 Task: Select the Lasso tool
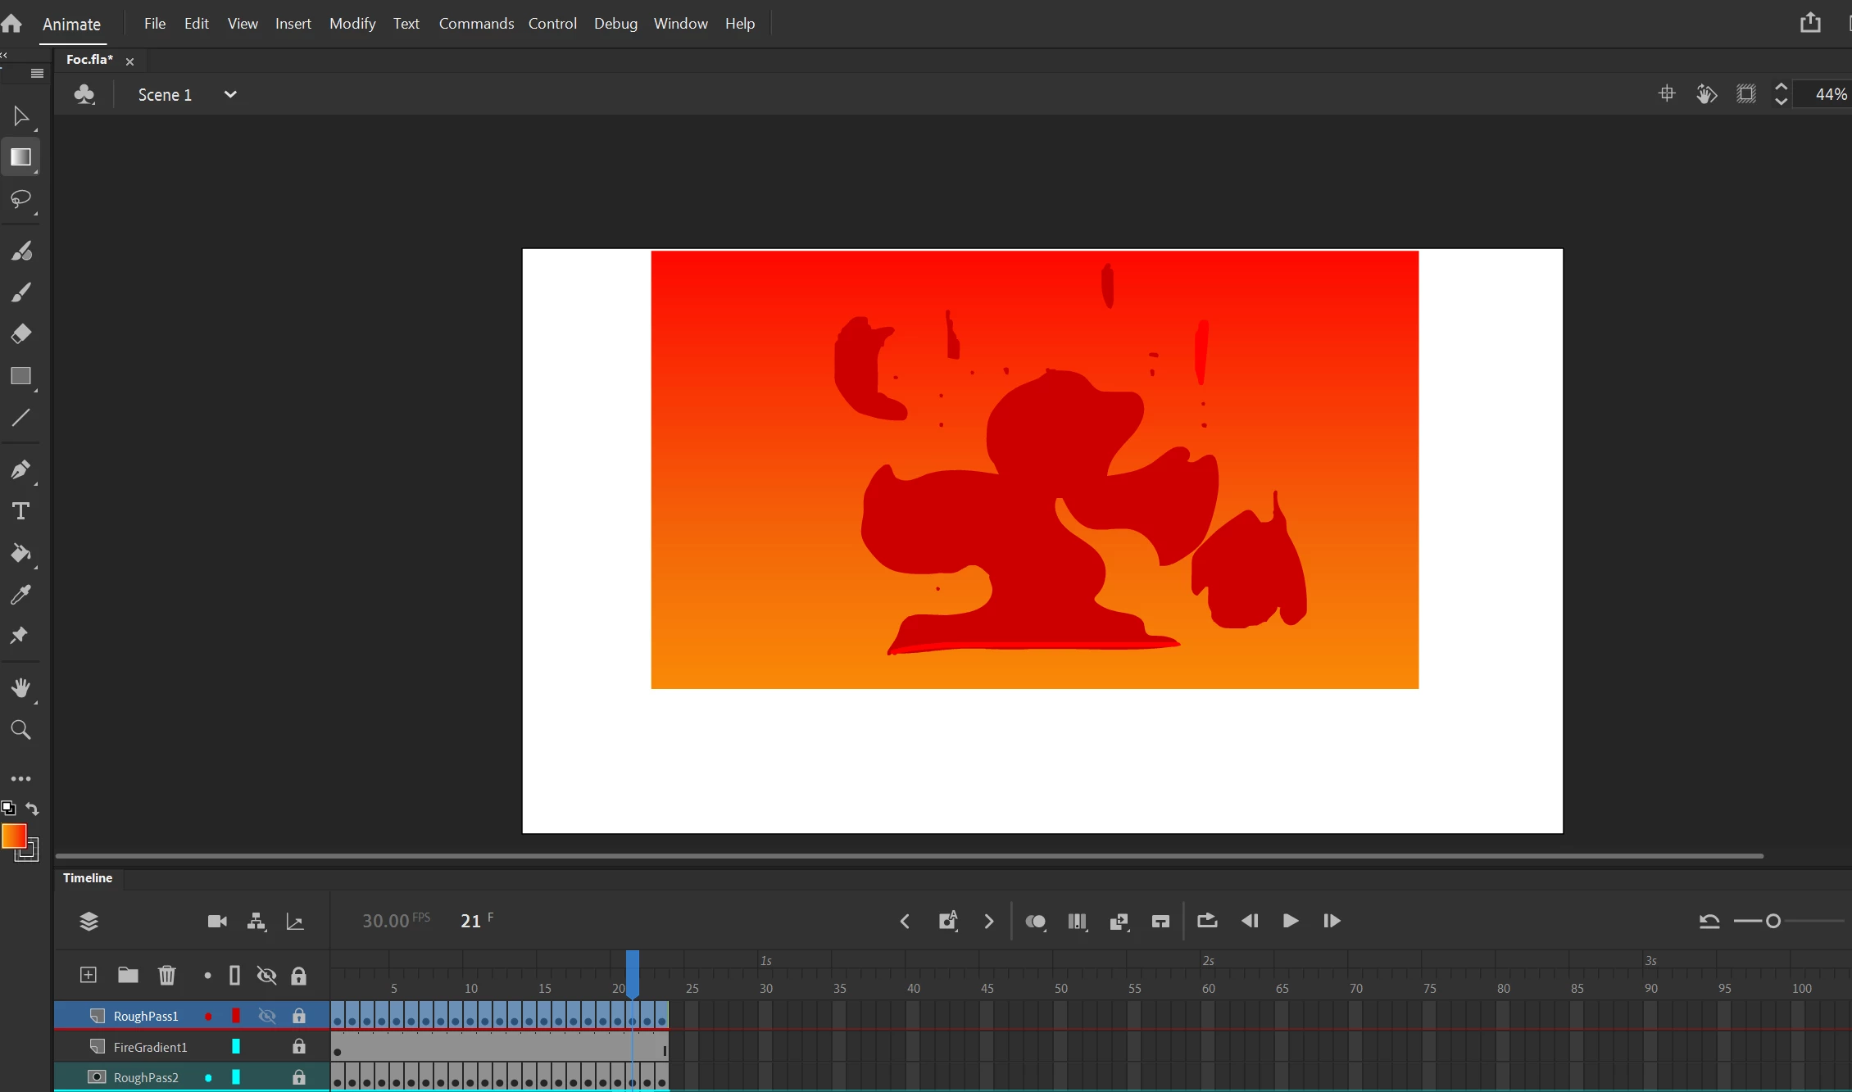click(x=20, y=199)
